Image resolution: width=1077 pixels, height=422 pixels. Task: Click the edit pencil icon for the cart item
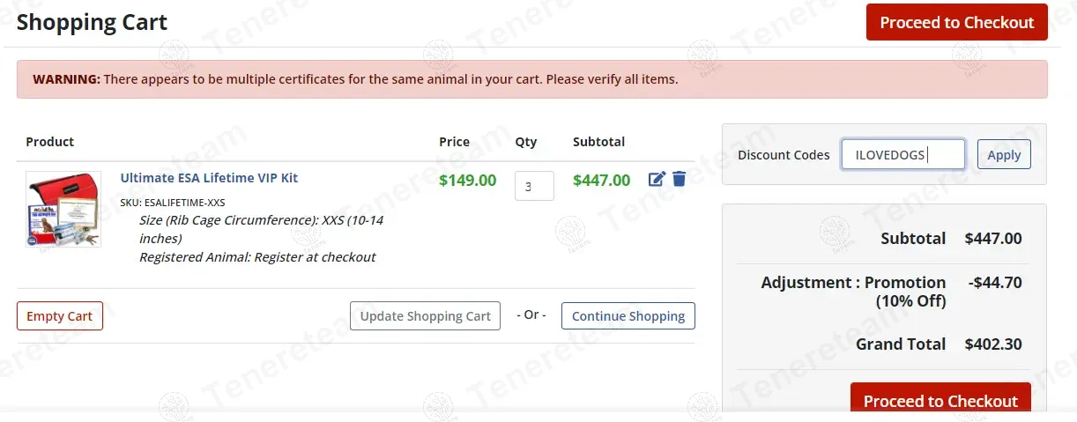(657, 179)
